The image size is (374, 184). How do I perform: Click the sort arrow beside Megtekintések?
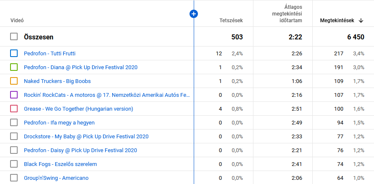click(361, 21)
